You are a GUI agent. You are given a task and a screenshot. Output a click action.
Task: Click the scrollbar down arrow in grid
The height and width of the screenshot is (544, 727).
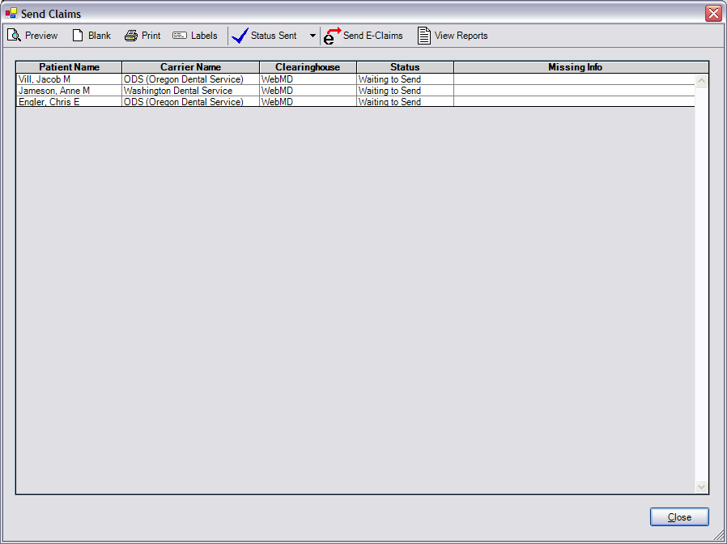(702, 487)
